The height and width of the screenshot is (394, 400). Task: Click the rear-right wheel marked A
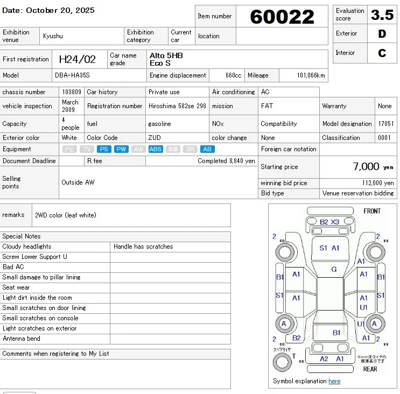[376, 324]
